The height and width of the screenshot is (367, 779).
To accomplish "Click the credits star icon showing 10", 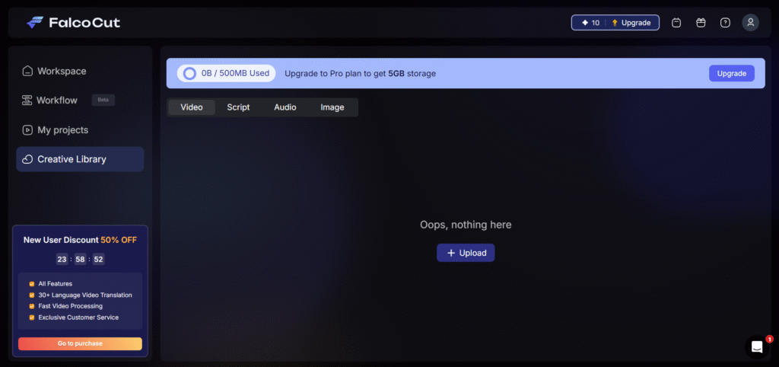I will pos(585,23).
